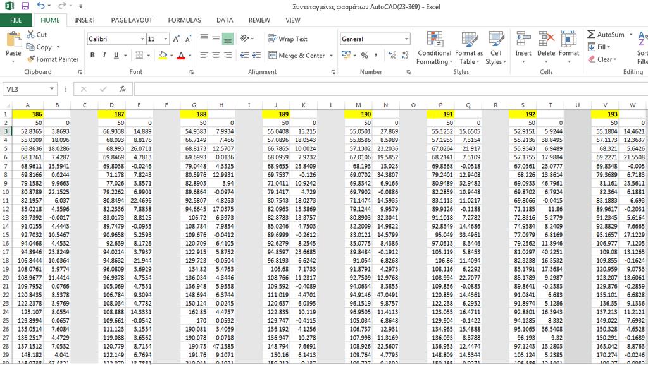This screenshot has height=365, width=648.
Task: Set Middle Align vertical alignment
Action: [x=216, y=39]
